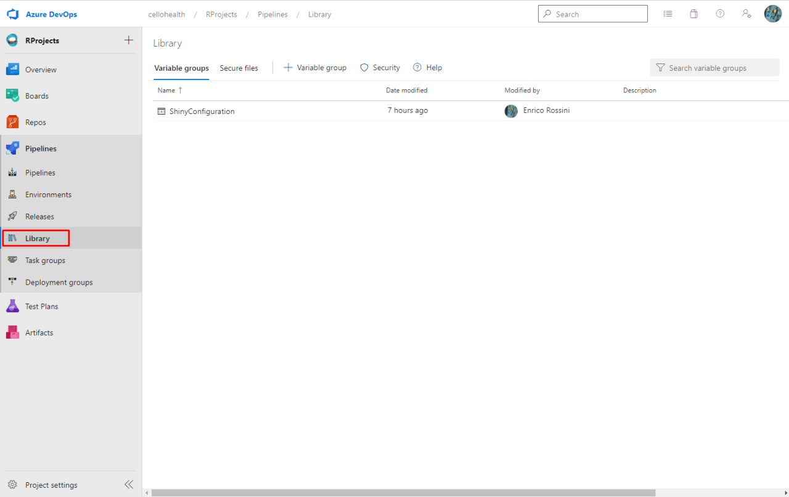Select the Variable groups tab
This screenshot has height=497, width=789.
click(181, 68)
